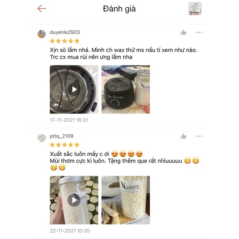Screen dimensions: 239x239
Task: Open Nwaxing jar with sticks photo
Action: (126, 200)
